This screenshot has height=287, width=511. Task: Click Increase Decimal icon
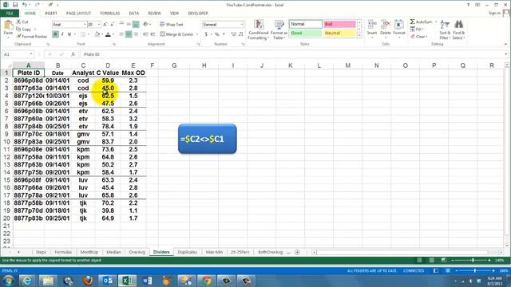click(233, 34)
